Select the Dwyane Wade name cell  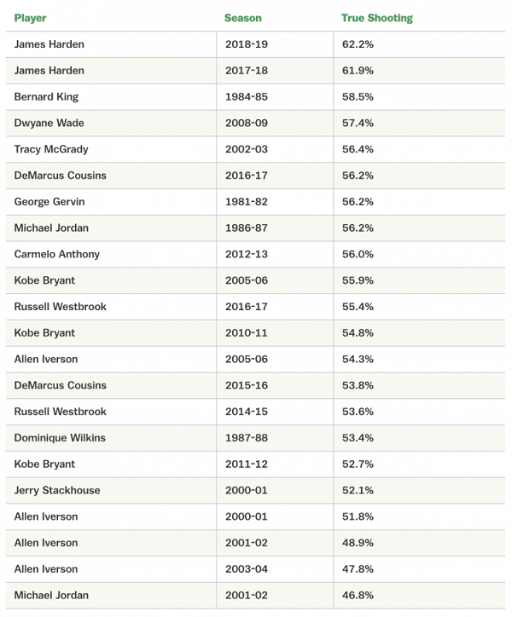coord(49,124)
